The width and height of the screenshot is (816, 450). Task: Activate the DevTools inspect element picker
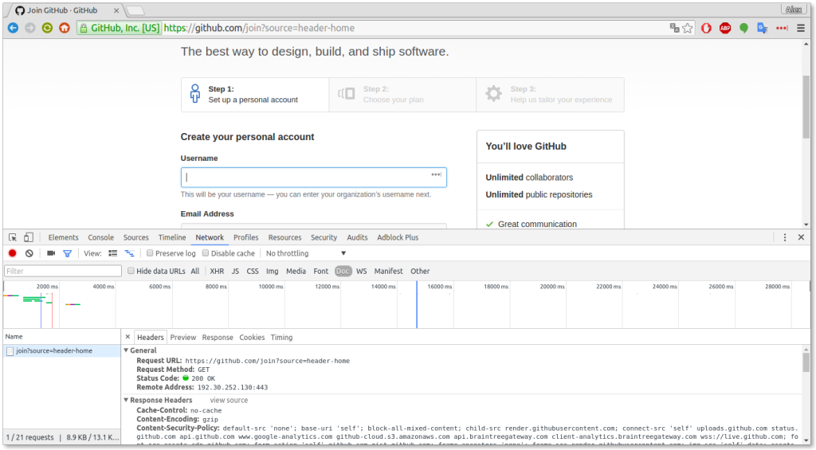13,237
